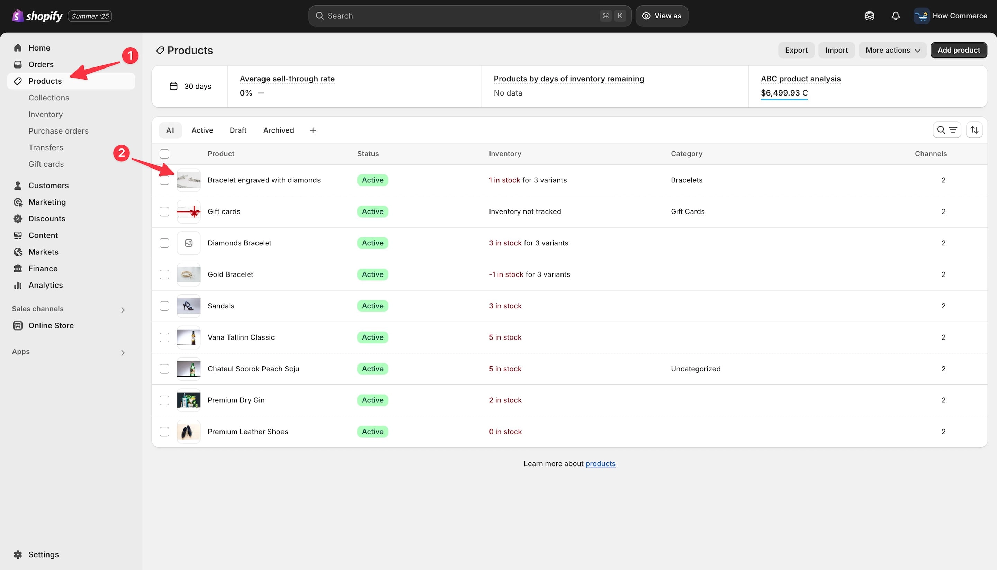The width and height of the screenshot is (997, 570).
Task: Open the 30 days date range picker
Action: coord(190,87)
